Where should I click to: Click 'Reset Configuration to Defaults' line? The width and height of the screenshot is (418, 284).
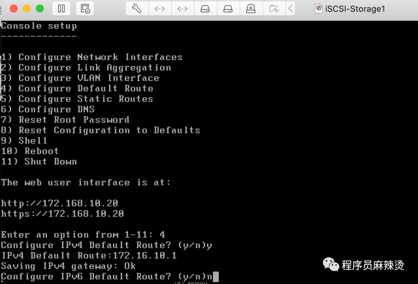click(101, 130)
